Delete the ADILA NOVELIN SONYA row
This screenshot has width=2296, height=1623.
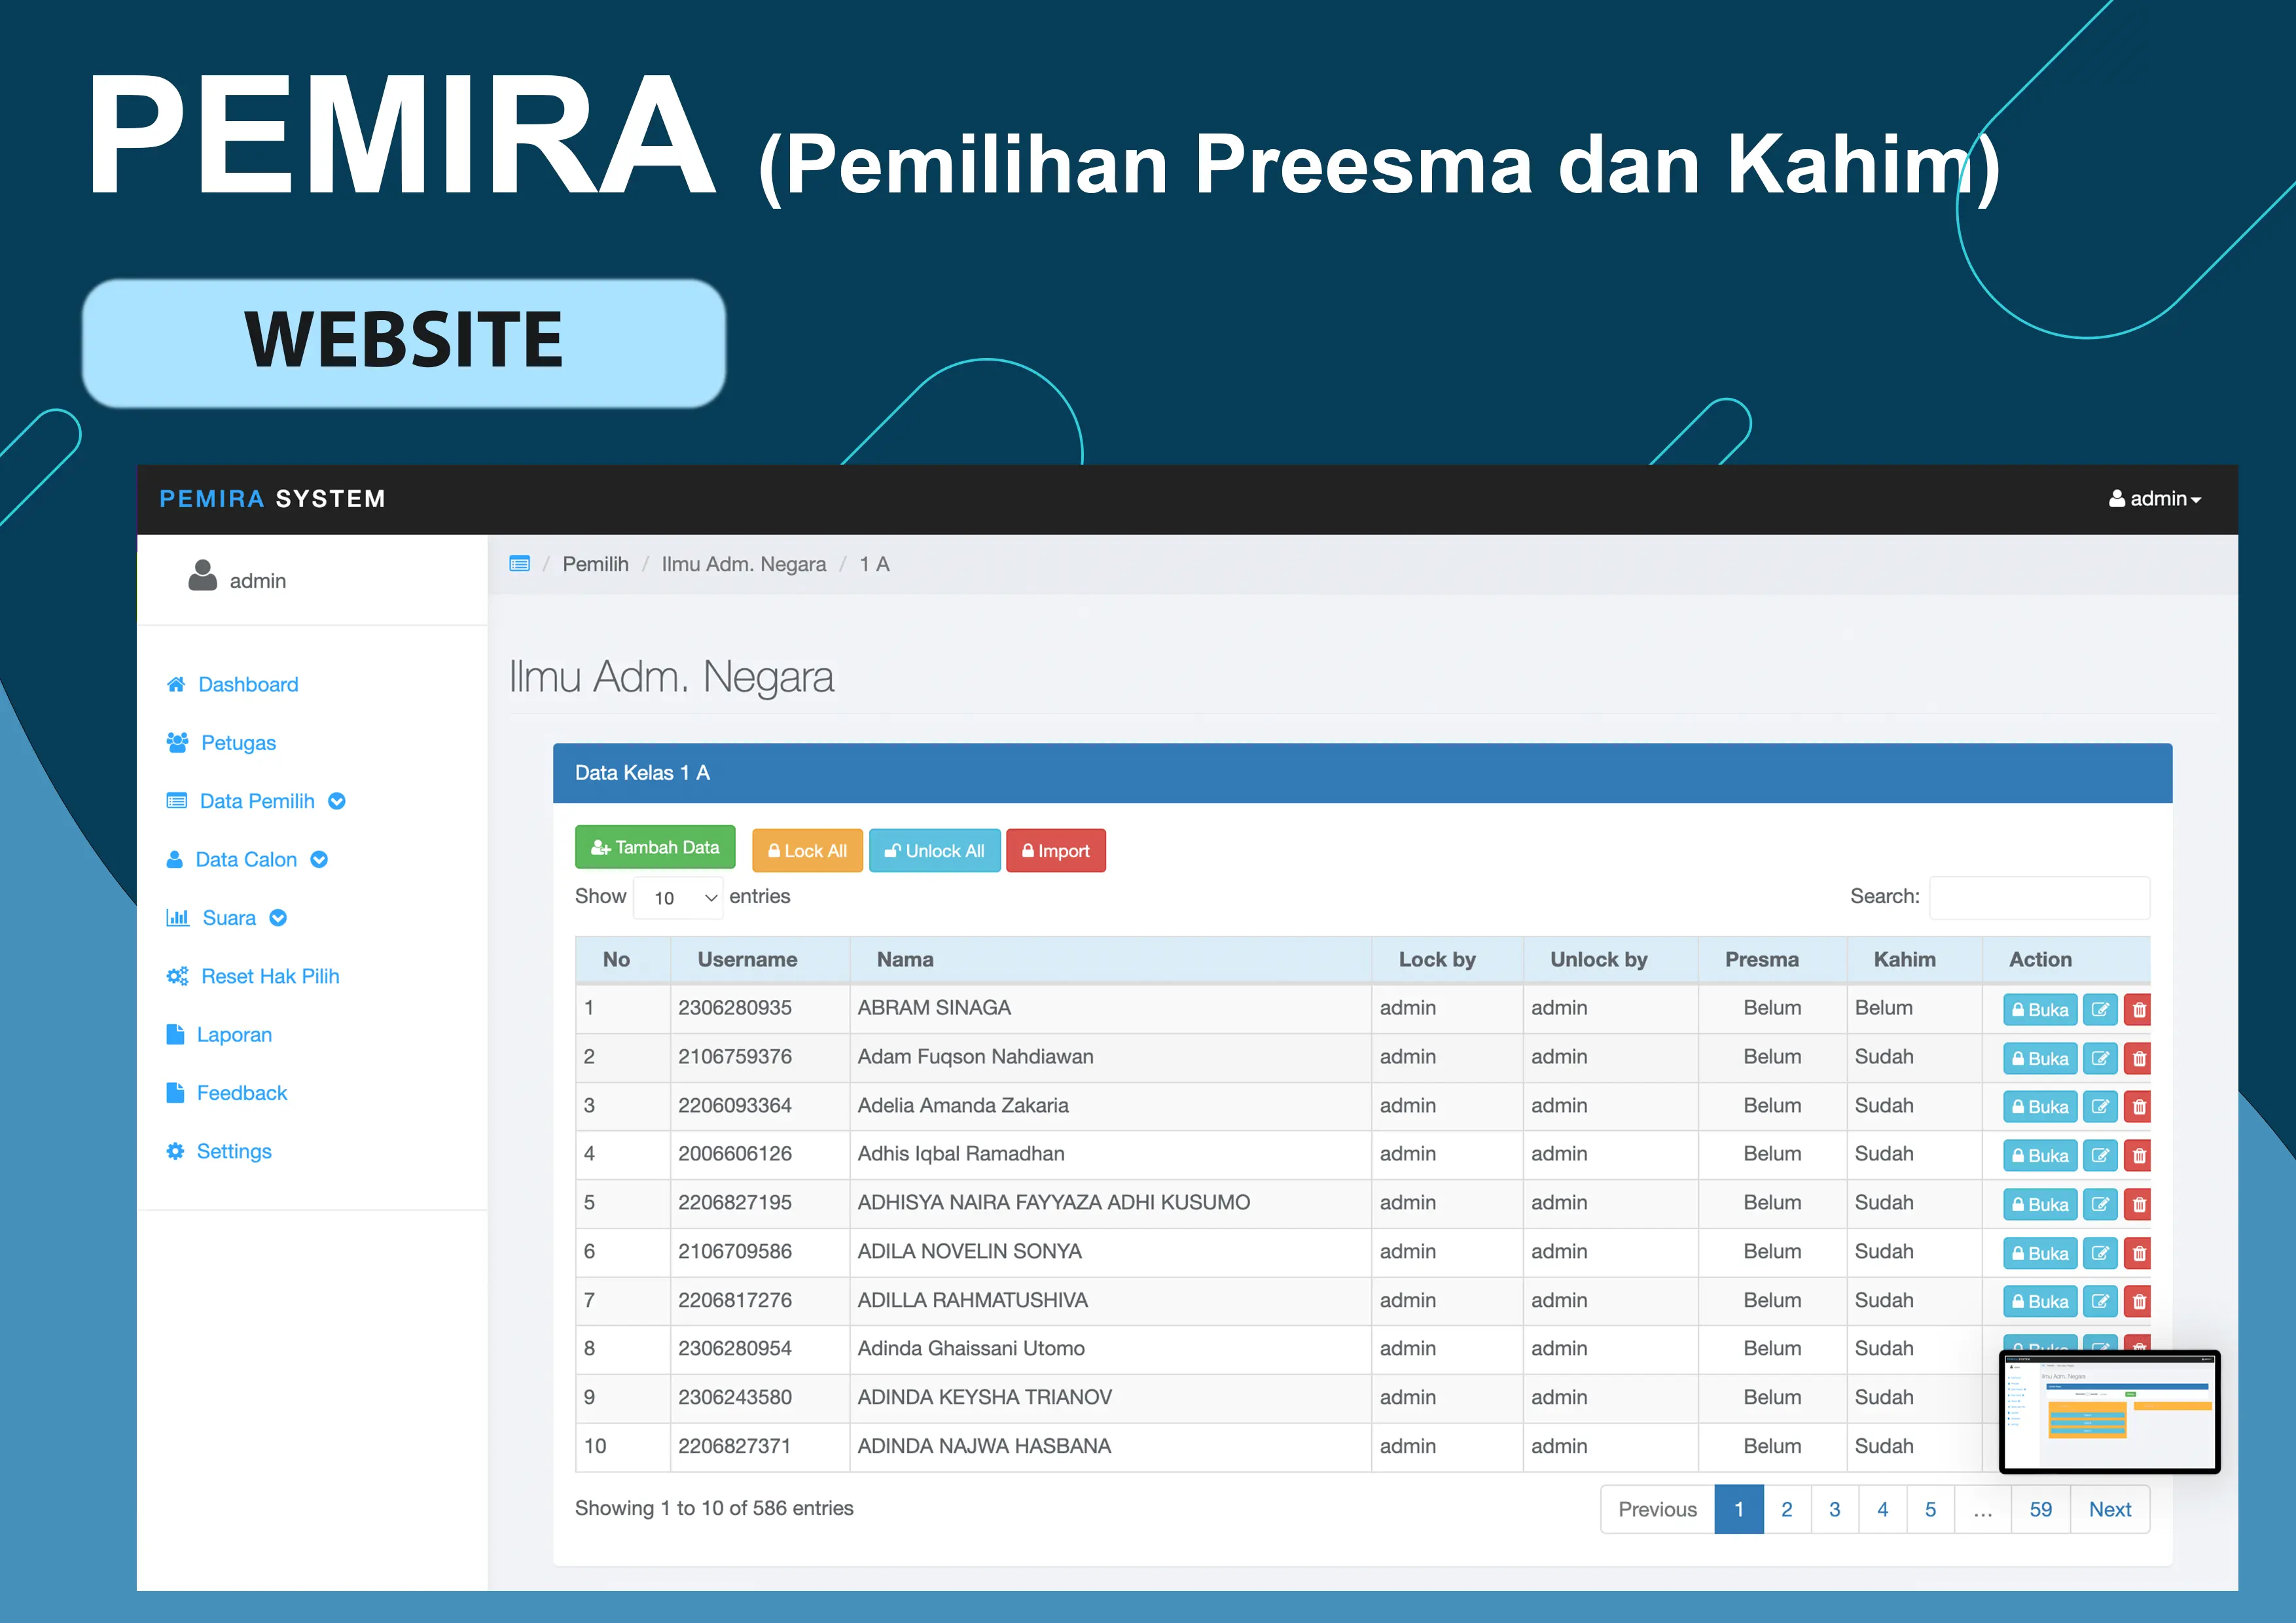[2138, 1253]
